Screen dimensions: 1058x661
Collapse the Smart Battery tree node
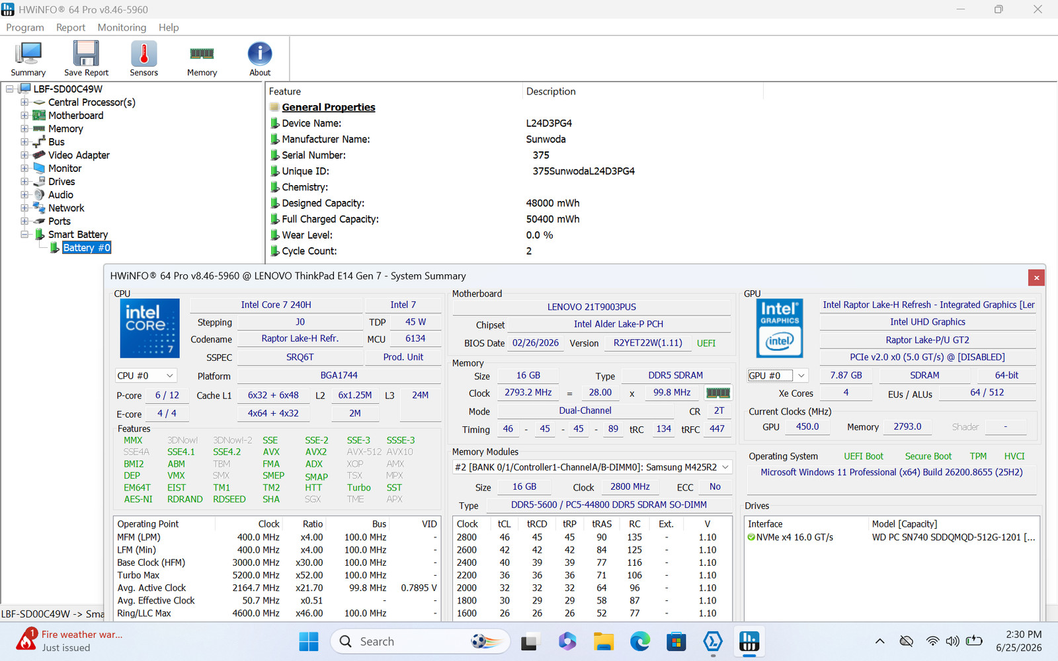tap(24, 235)
